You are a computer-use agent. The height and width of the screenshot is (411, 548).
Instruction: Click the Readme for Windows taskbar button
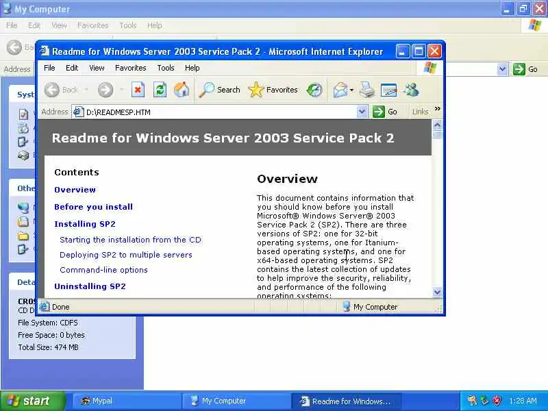tap(346, 401)
